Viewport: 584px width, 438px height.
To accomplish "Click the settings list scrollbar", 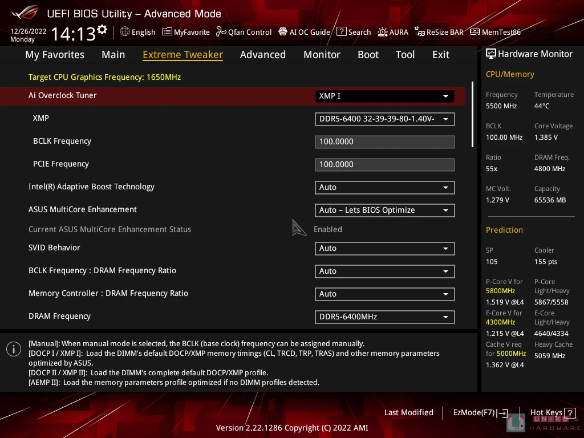I will pyautogui.click(x=472, y=114).
